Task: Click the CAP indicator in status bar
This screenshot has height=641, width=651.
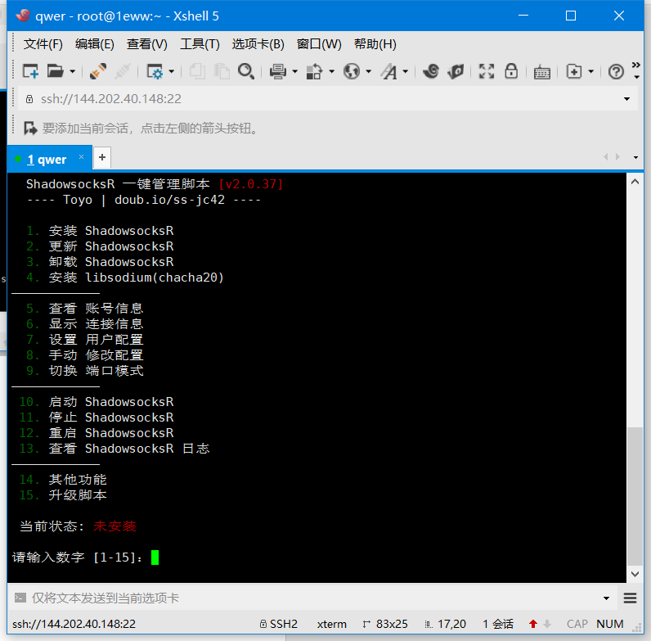Action: pyautogui.click(x=577, y=624)
